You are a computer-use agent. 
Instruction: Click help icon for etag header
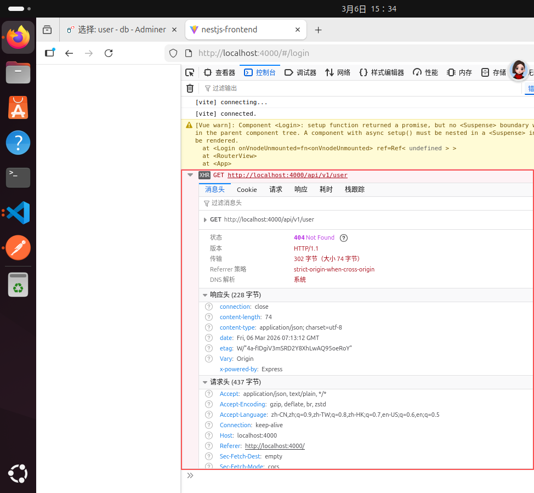pyautogui.click(x=209, y=348)
